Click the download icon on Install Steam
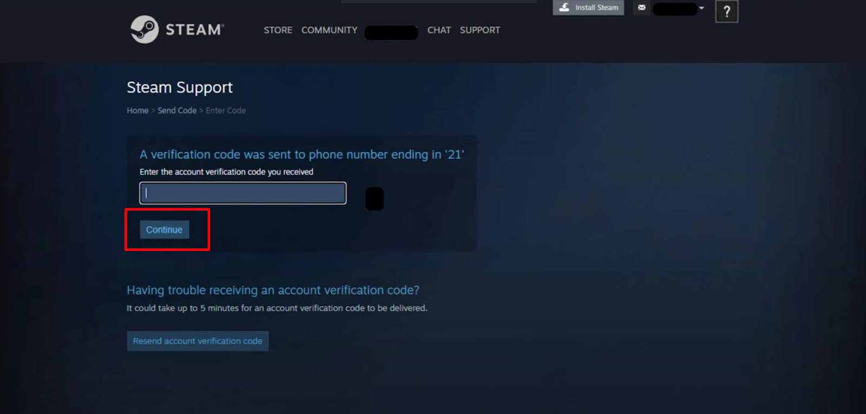 click(564, 7)
